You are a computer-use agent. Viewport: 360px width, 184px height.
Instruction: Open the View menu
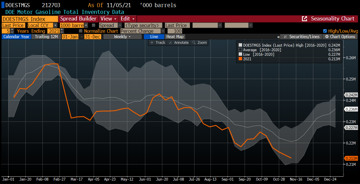(x=109, y=19)
